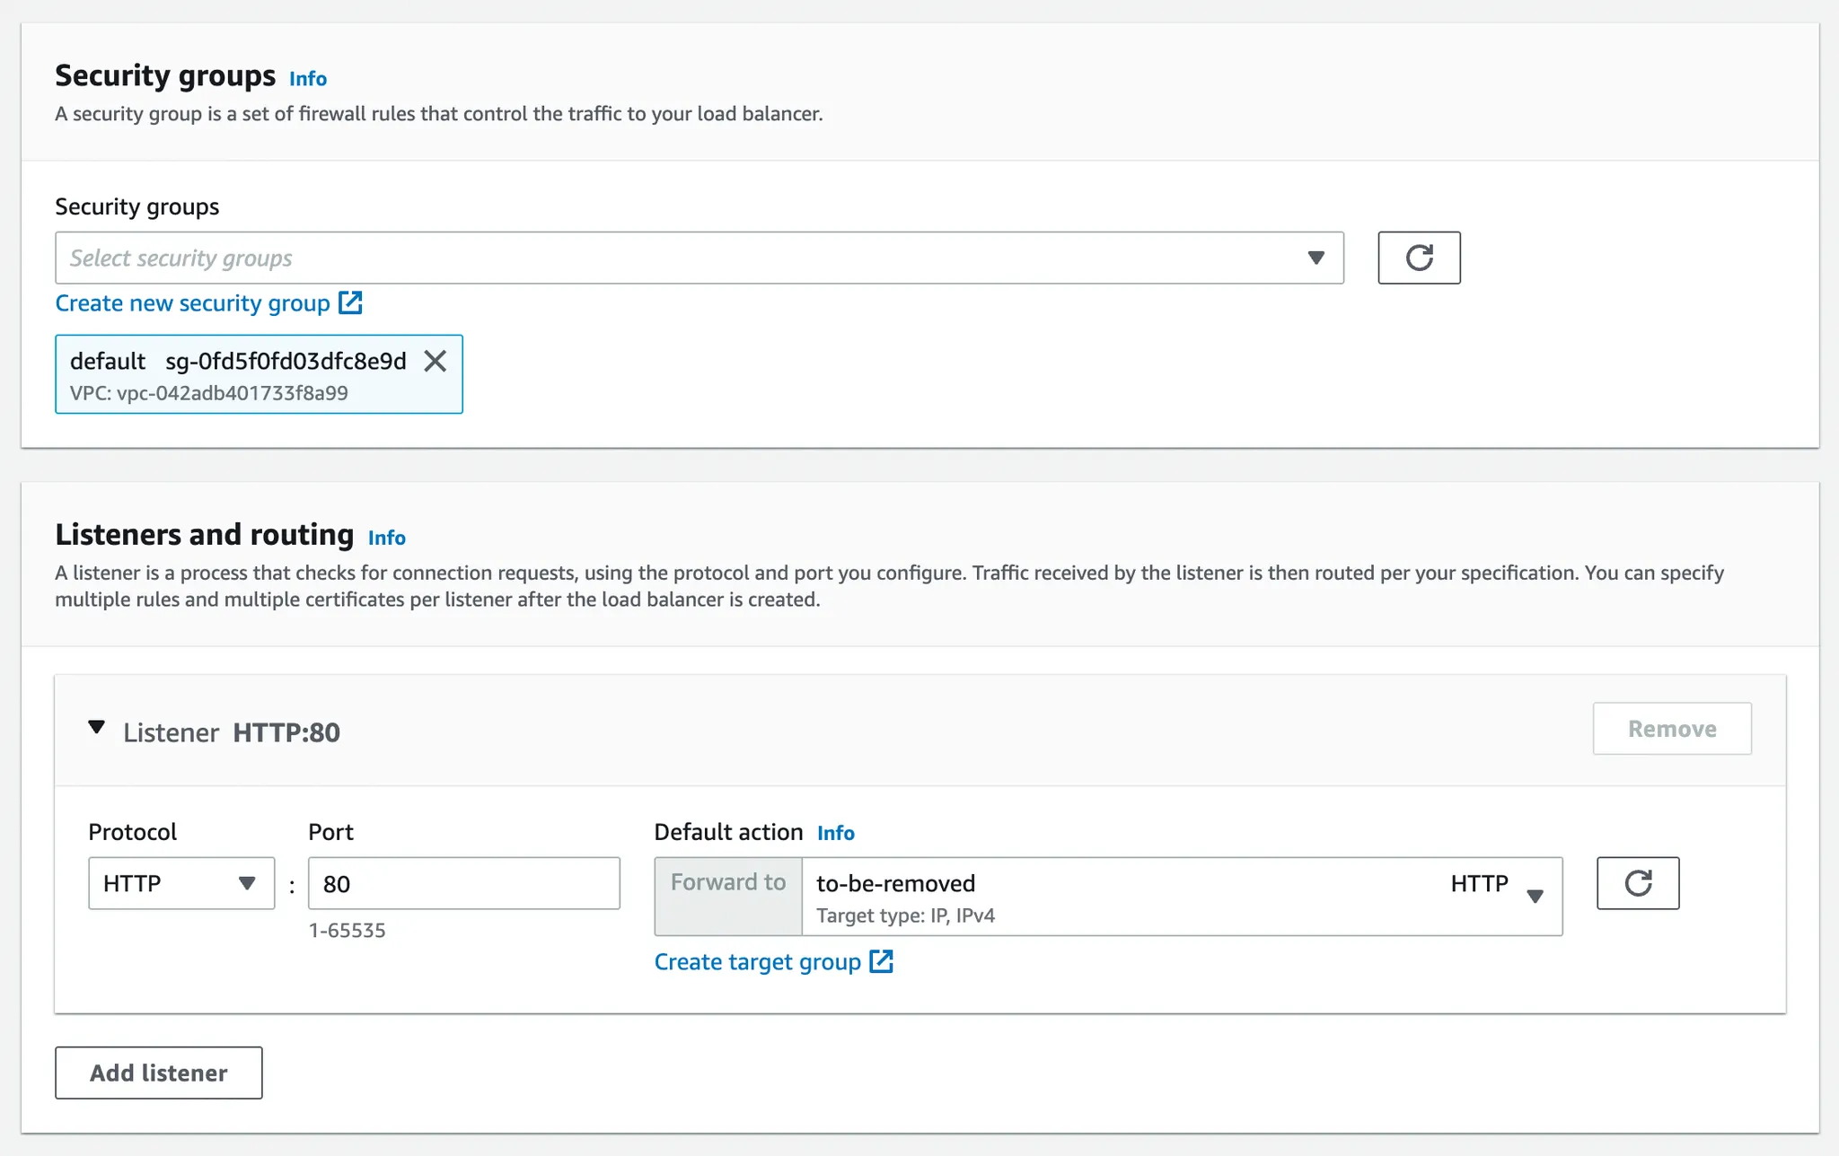The width and height of the screenshot is (1839, 1156).
Task: Click Info link next to Listeners and routing
Action: 387,538
